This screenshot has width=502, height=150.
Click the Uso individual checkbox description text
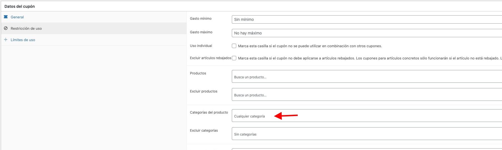[x=310, y=46]
